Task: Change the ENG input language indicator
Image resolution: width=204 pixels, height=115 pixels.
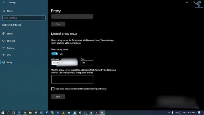Action: pyautogui.click(x=184, y=113)
